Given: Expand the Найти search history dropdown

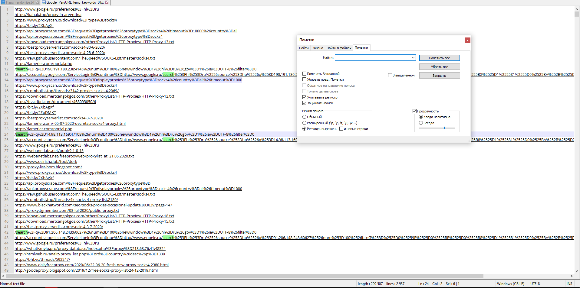Looking at the screenshot, I should 413,58.
